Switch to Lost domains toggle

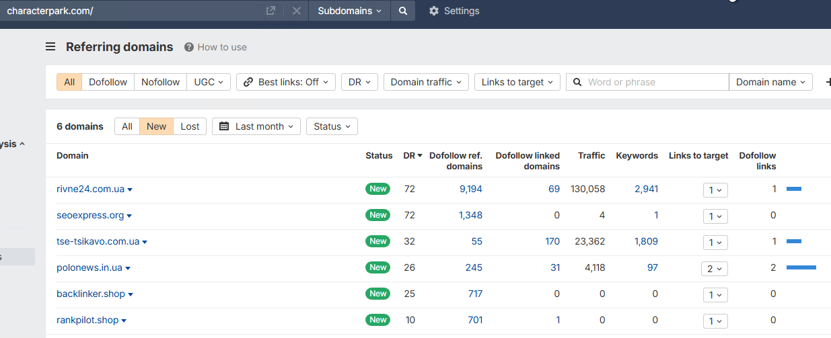pos(190,126)
